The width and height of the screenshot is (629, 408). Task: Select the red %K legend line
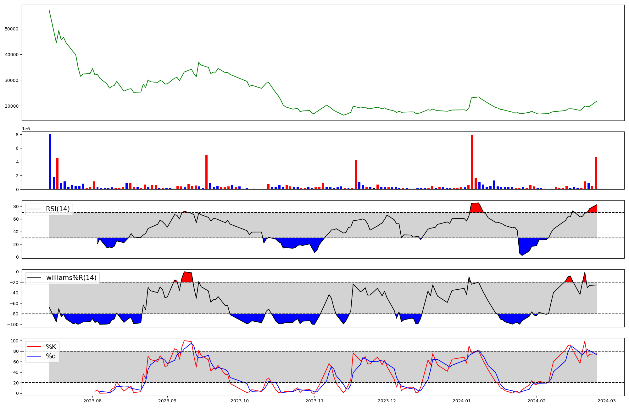click(x=34, y=346)
